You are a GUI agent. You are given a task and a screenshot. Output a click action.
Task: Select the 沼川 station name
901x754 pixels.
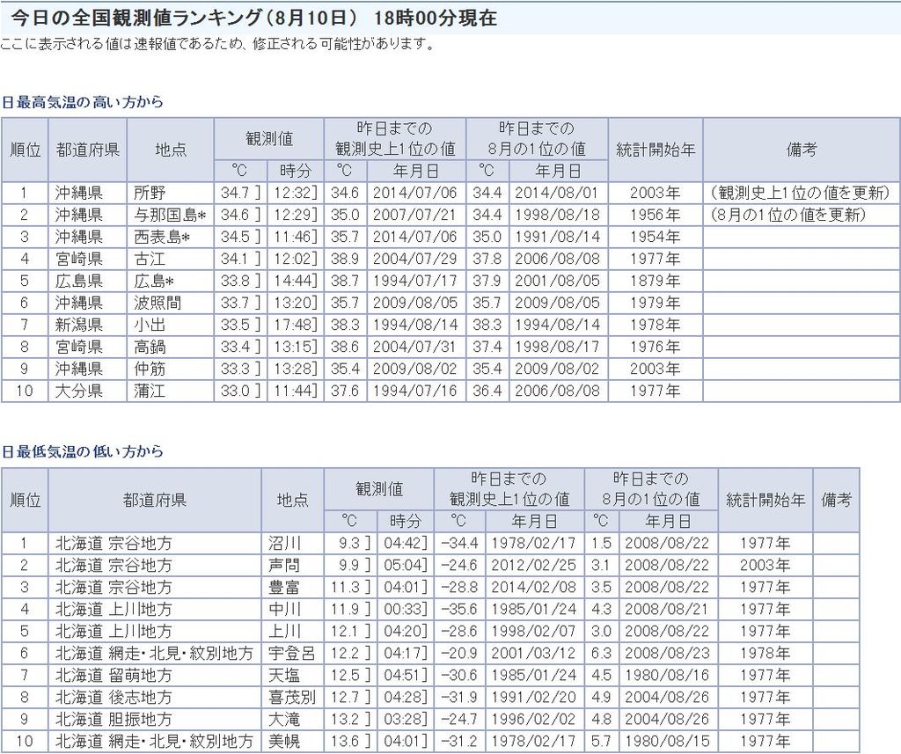[x=284, y=543]
